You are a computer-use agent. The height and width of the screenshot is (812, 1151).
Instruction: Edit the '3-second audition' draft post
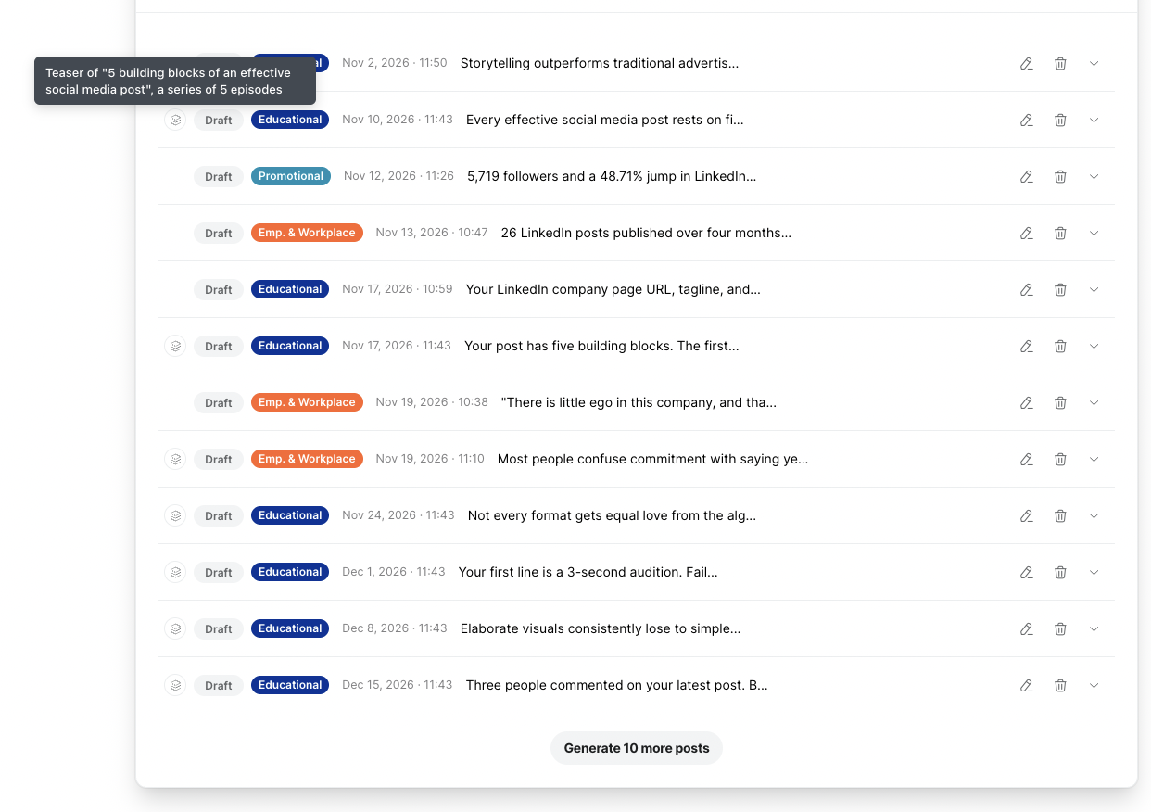coord(1027,573)
